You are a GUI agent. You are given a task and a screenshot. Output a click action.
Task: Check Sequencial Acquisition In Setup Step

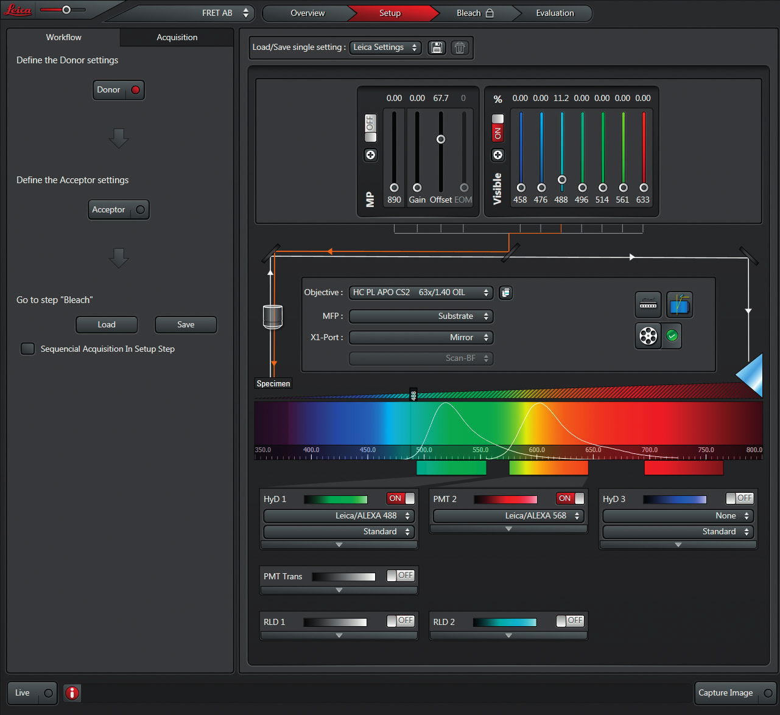pyautogui.click(x=27, y=349)
